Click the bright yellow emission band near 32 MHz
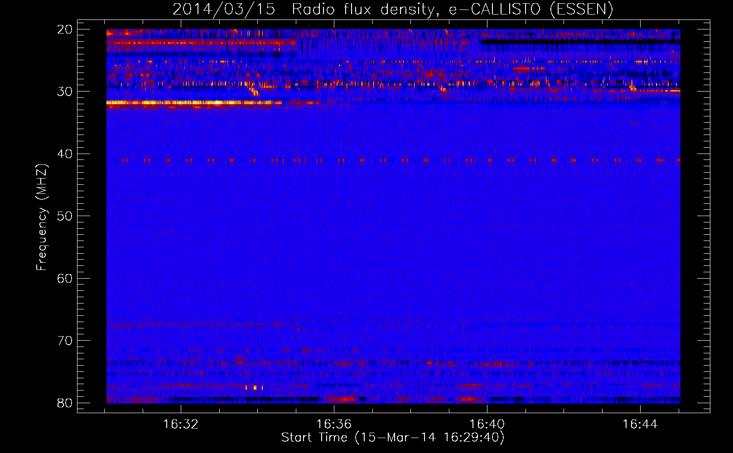733x453 pixels. tap(194, 103)
